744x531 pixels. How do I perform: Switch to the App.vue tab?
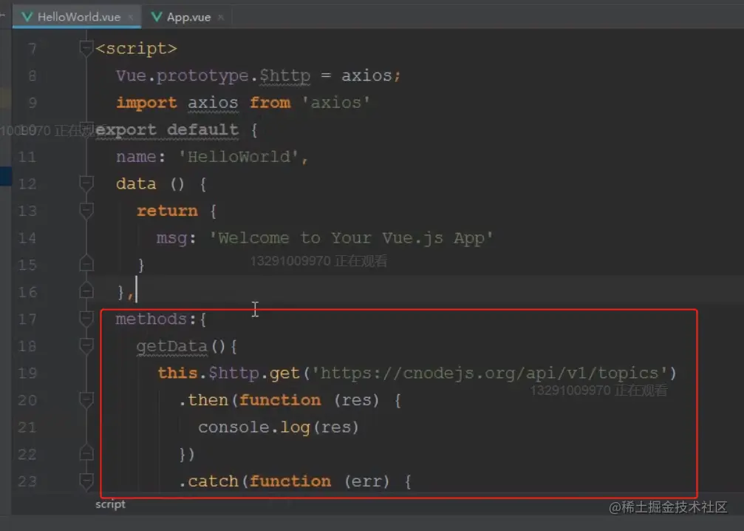[188, 17]
